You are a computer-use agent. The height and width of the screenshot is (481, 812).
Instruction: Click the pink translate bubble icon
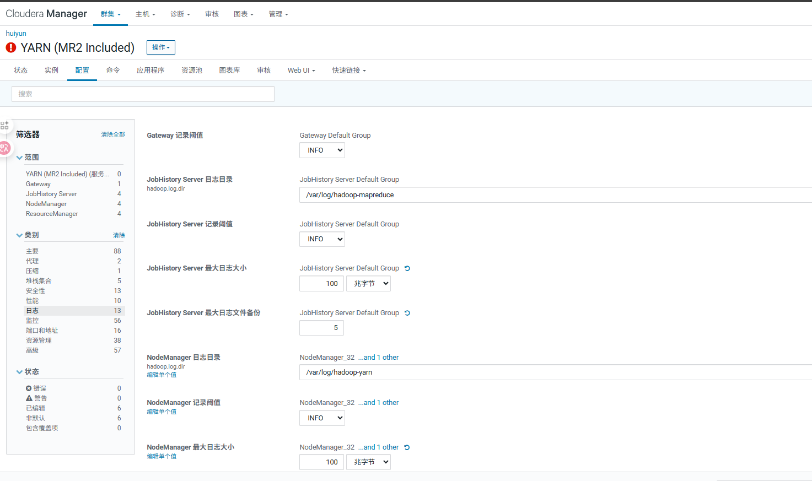pos(4,148)
